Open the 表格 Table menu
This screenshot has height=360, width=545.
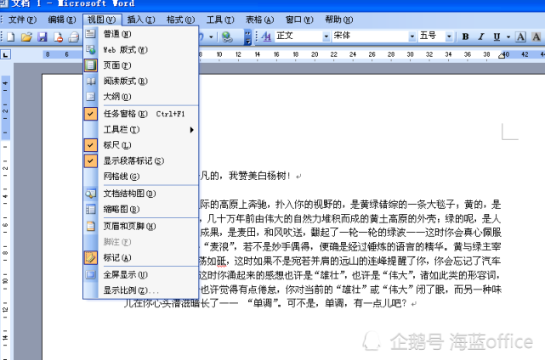259,20
